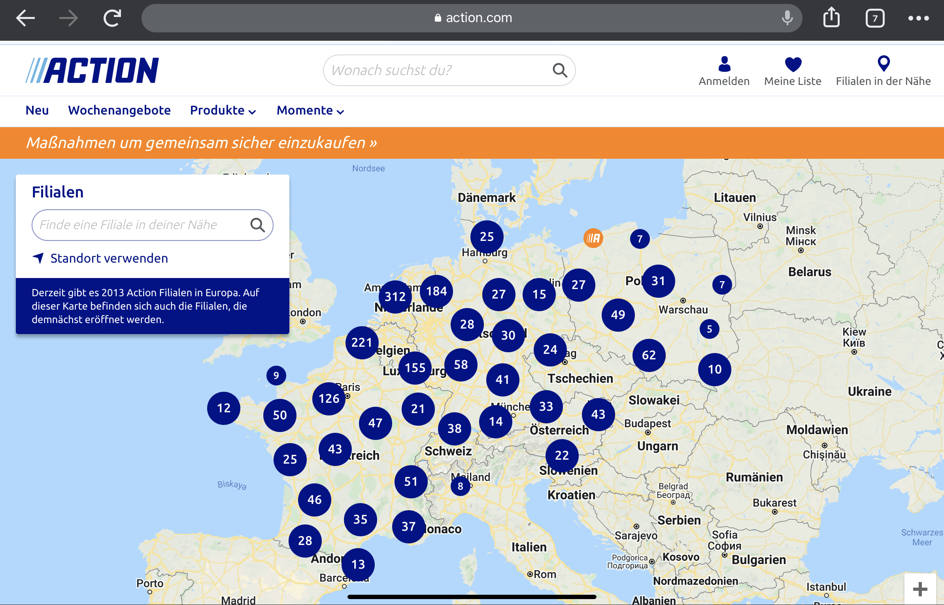The height and width of the screenshot is (605, 944).
Task: Click the 22 cluster over Slowenien
Action: (x=562, y=455)
